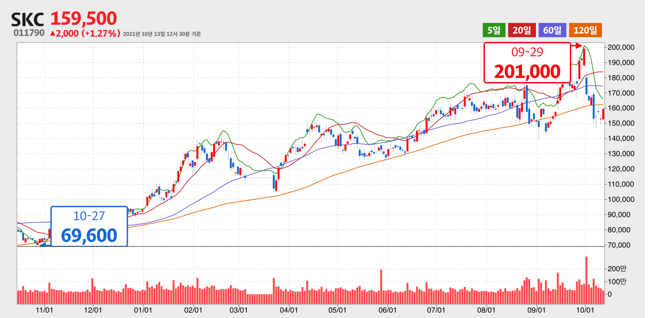Click the 06/01 date axis label
The width and height of the screenshot is (650, 318).
point(388,310)
